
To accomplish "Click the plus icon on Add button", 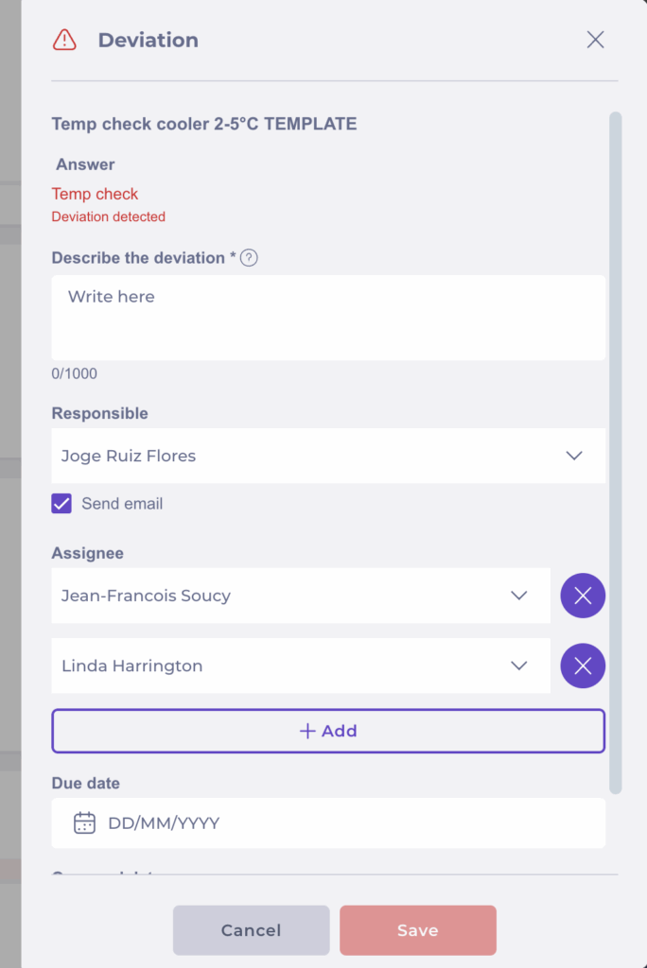I will 306,731.
